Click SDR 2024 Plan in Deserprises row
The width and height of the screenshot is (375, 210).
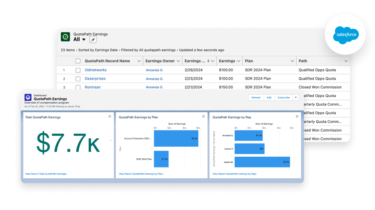[x=258, y=79]
